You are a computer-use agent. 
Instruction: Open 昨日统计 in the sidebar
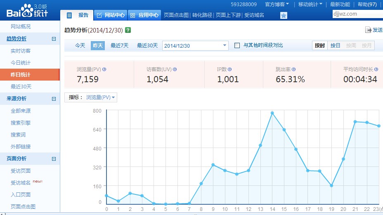30,75
